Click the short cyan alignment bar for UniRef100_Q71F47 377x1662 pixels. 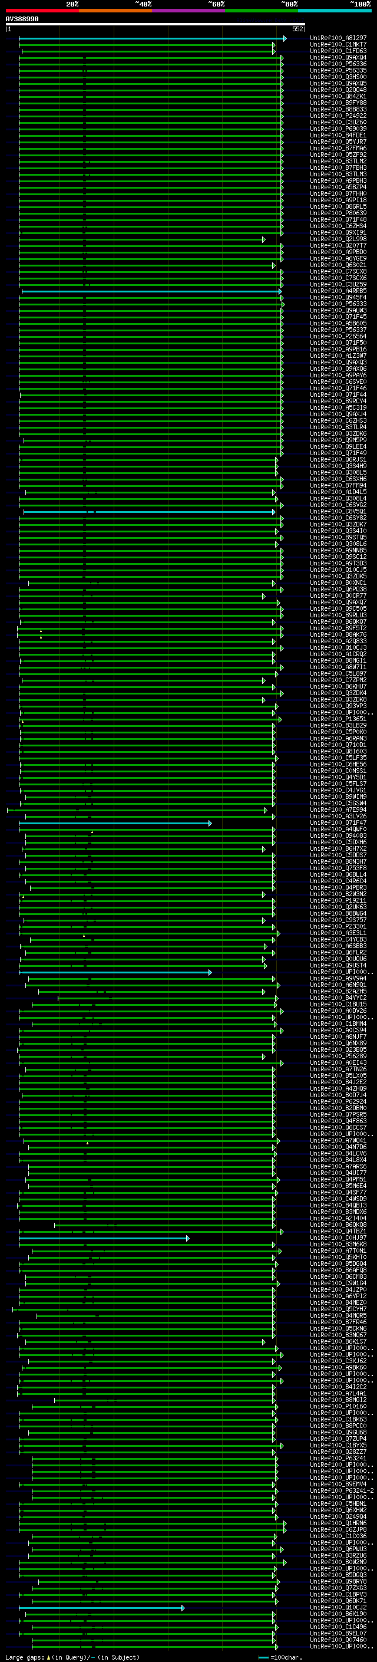point(115,823)
